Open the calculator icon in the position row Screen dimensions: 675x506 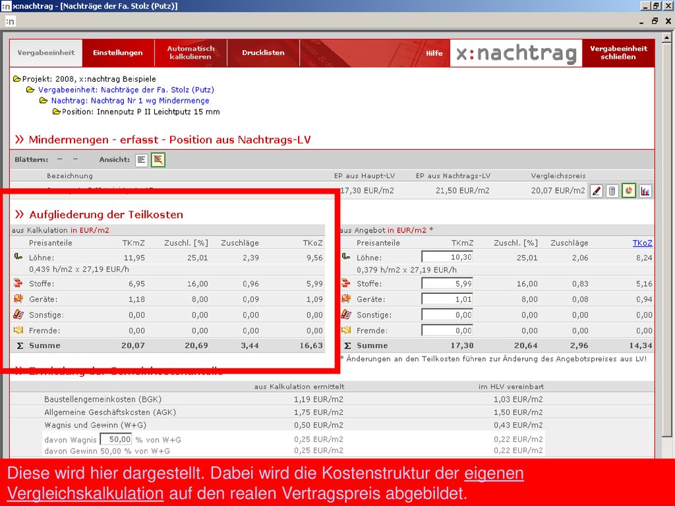click(x=612, y=191)
